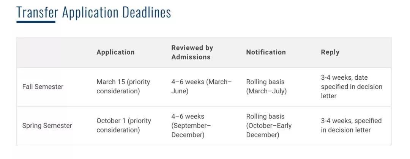Select the 4–6 weeks (September–December) cell

(x=191, y=126)
